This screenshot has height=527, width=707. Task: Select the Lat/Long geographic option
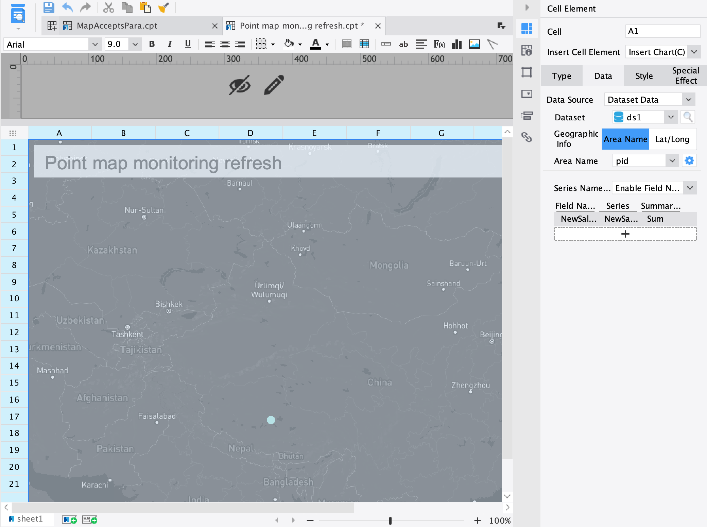tap(672, 139)
